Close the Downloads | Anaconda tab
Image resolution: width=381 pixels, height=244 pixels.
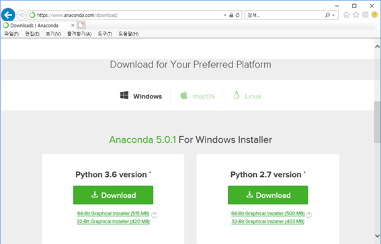pyautogui.click(x=73, y=25)
